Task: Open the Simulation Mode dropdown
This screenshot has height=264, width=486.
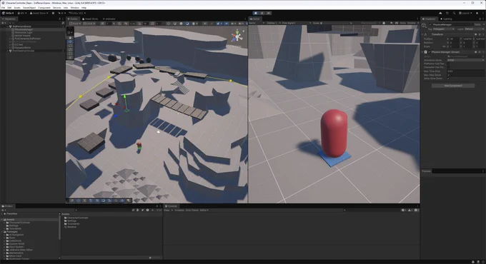Action: click(x=465, y=60)
